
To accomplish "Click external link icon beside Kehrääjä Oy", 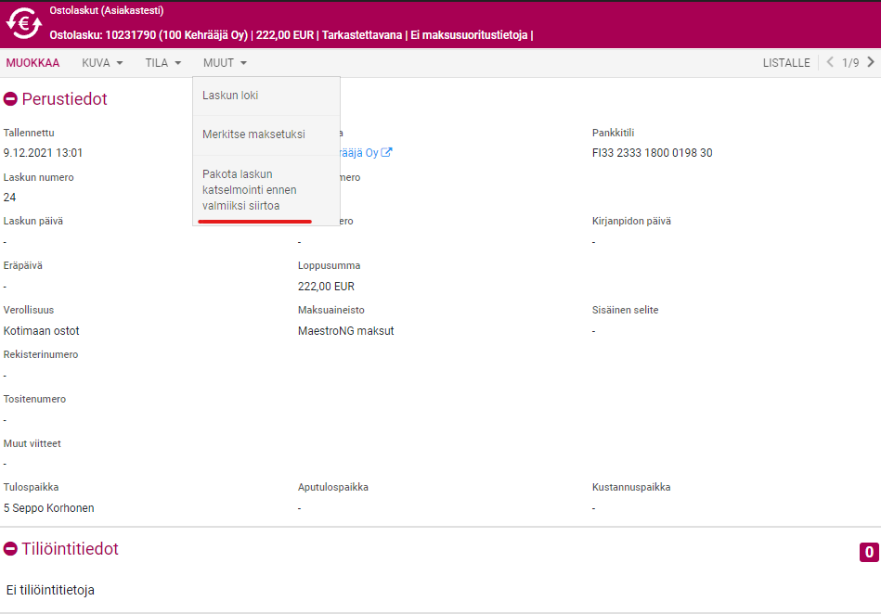I will click(386, 153).
